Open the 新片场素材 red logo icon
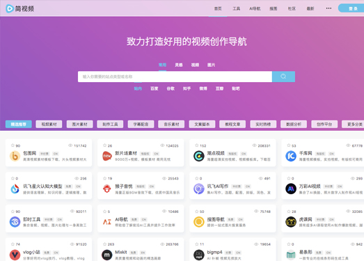Viewport: 364px width, 261px height. 107,156
